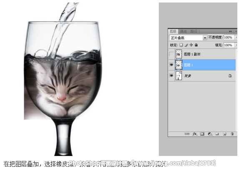Lock all padlock icon
The height and width of the screenshot is (171, 239).
(196, 45)
